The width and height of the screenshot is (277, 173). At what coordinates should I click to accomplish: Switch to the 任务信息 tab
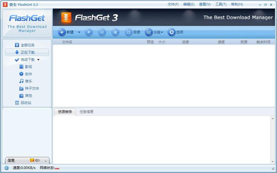87,112
